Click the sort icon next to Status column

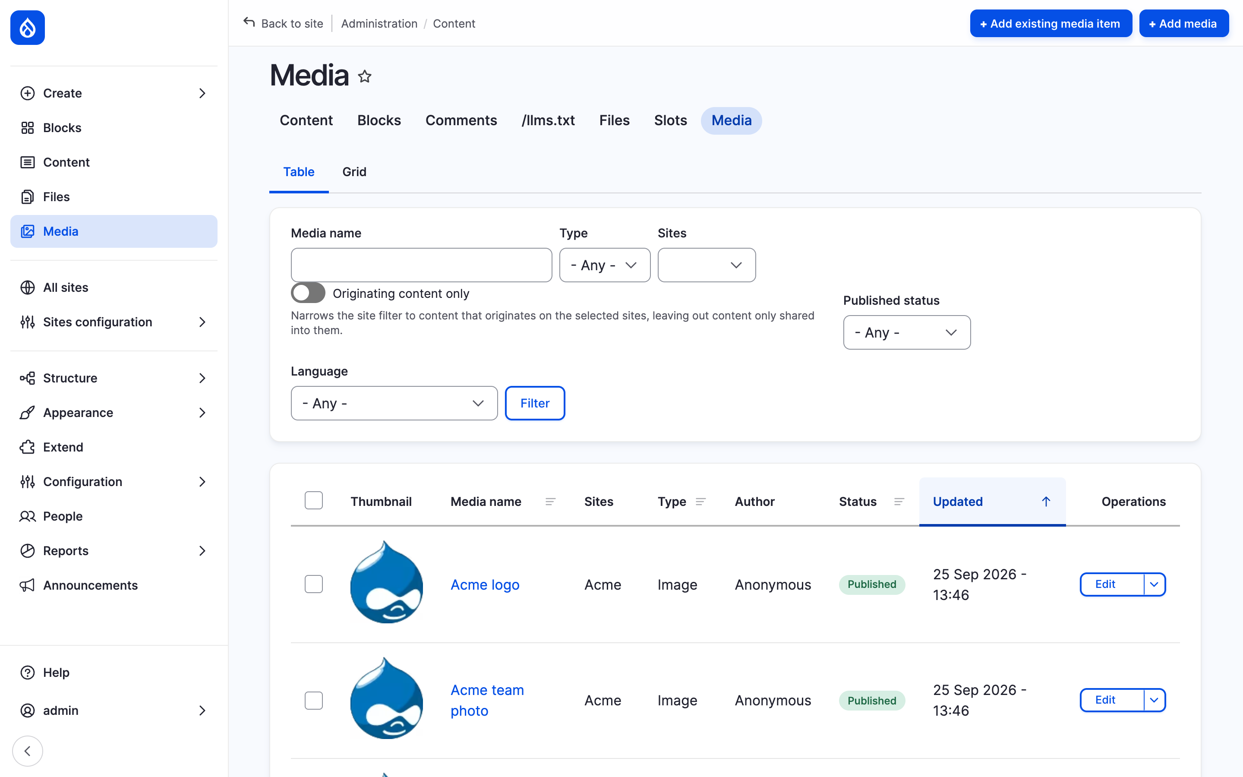tap(899, 502)
